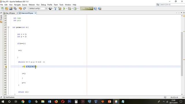
Task: Open Task View on the taskbar
Action: (x=16, y=101)
